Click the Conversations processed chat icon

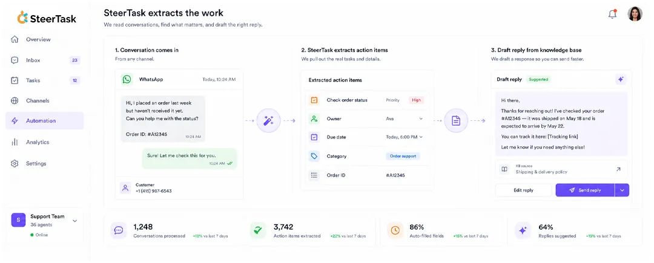pyautogui.click(x=119, y=230)
